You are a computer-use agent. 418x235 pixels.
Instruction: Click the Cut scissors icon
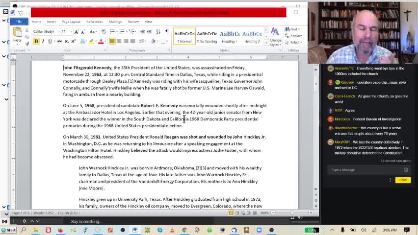tap(26, 31)
